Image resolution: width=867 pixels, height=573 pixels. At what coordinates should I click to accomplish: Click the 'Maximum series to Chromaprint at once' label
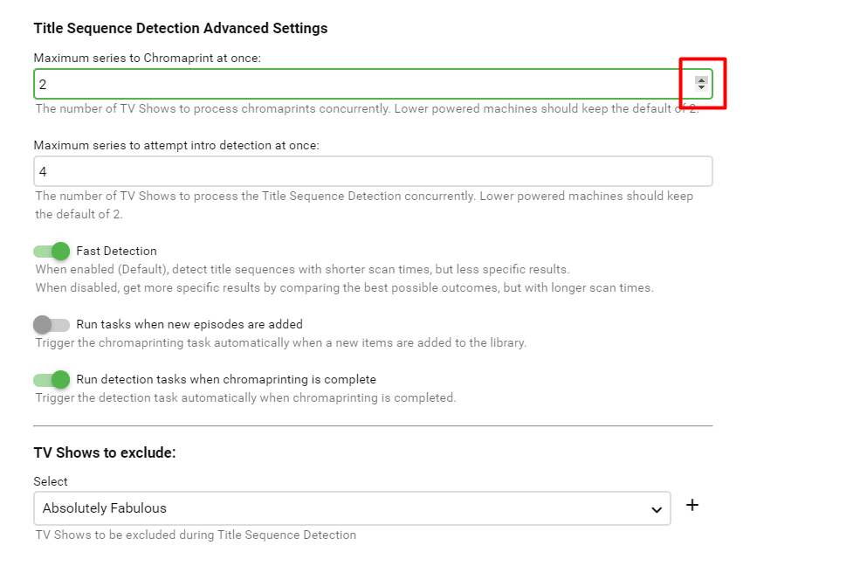tap(148, 59)
